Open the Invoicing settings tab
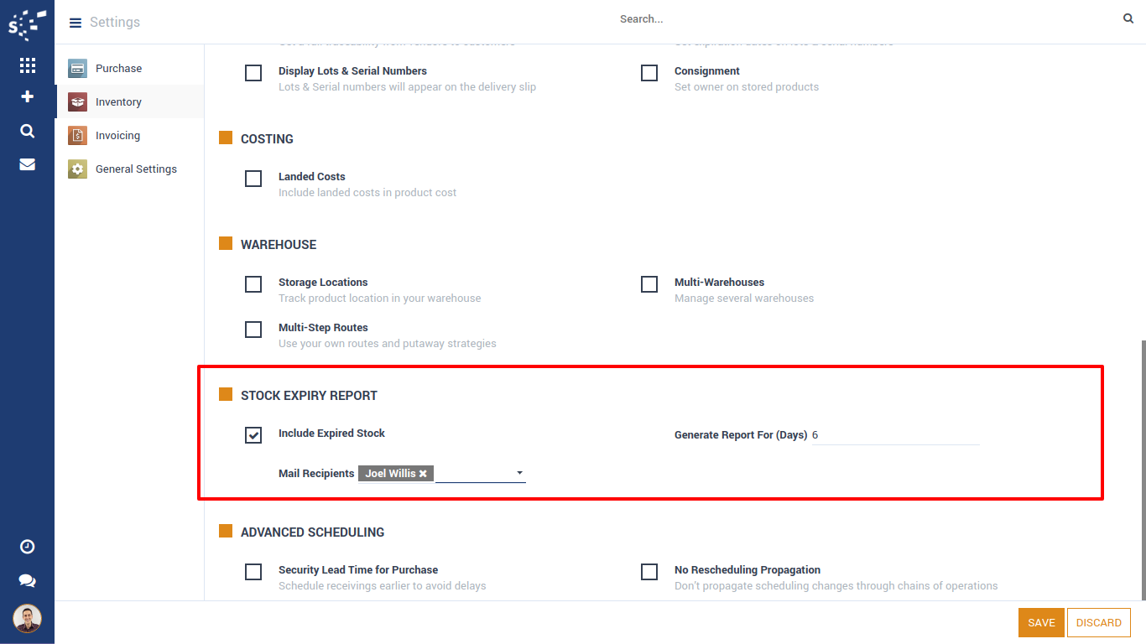 [x=117, y=136]
